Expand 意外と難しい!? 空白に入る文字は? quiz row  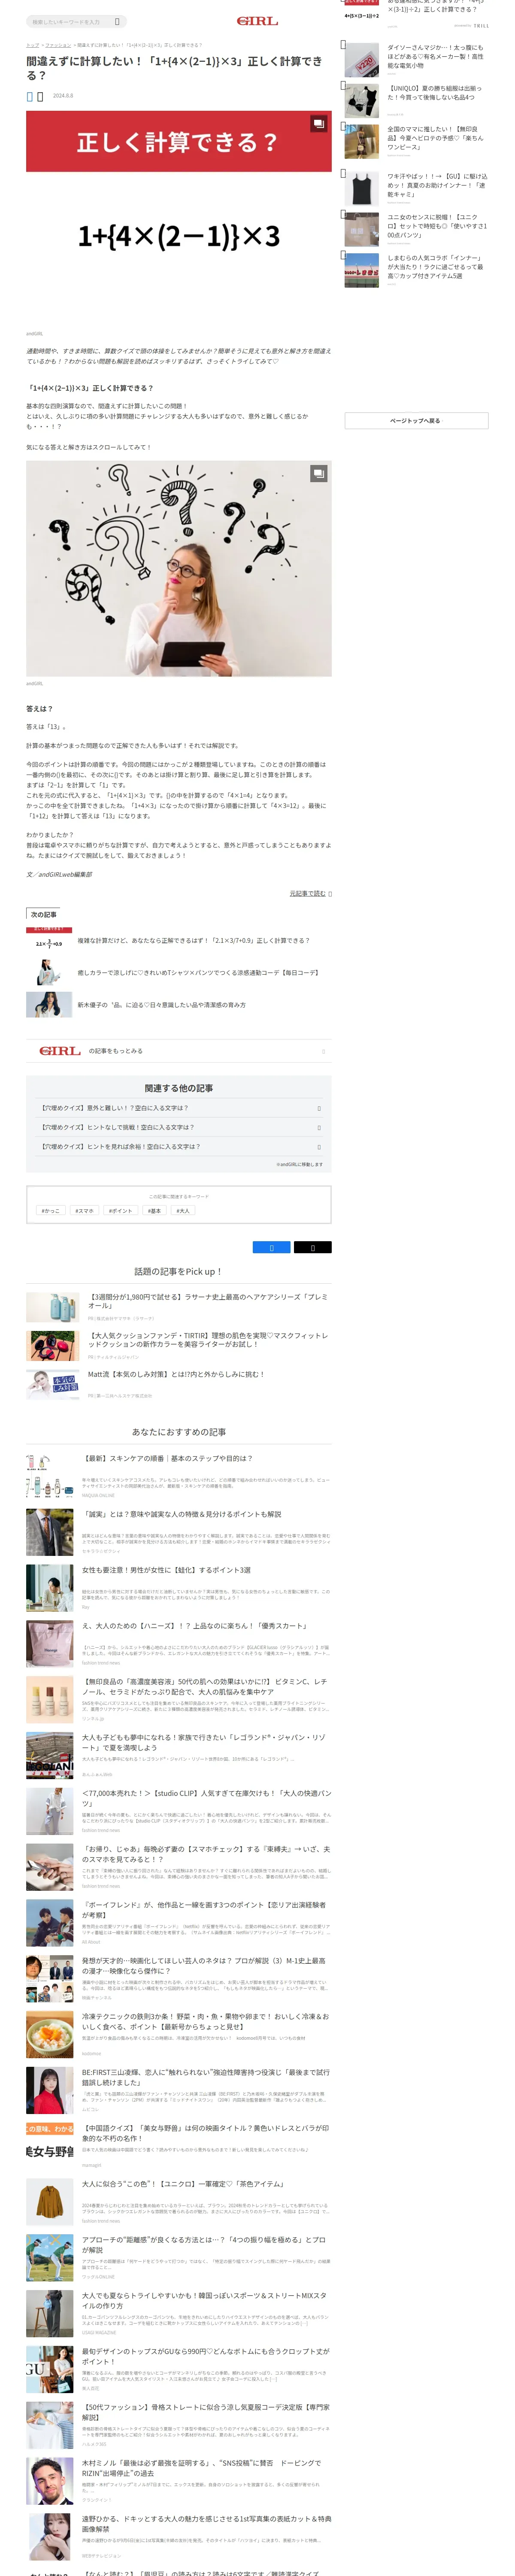pos(179,1108)
